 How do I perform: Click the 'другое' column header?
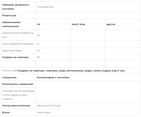point(111,24)
